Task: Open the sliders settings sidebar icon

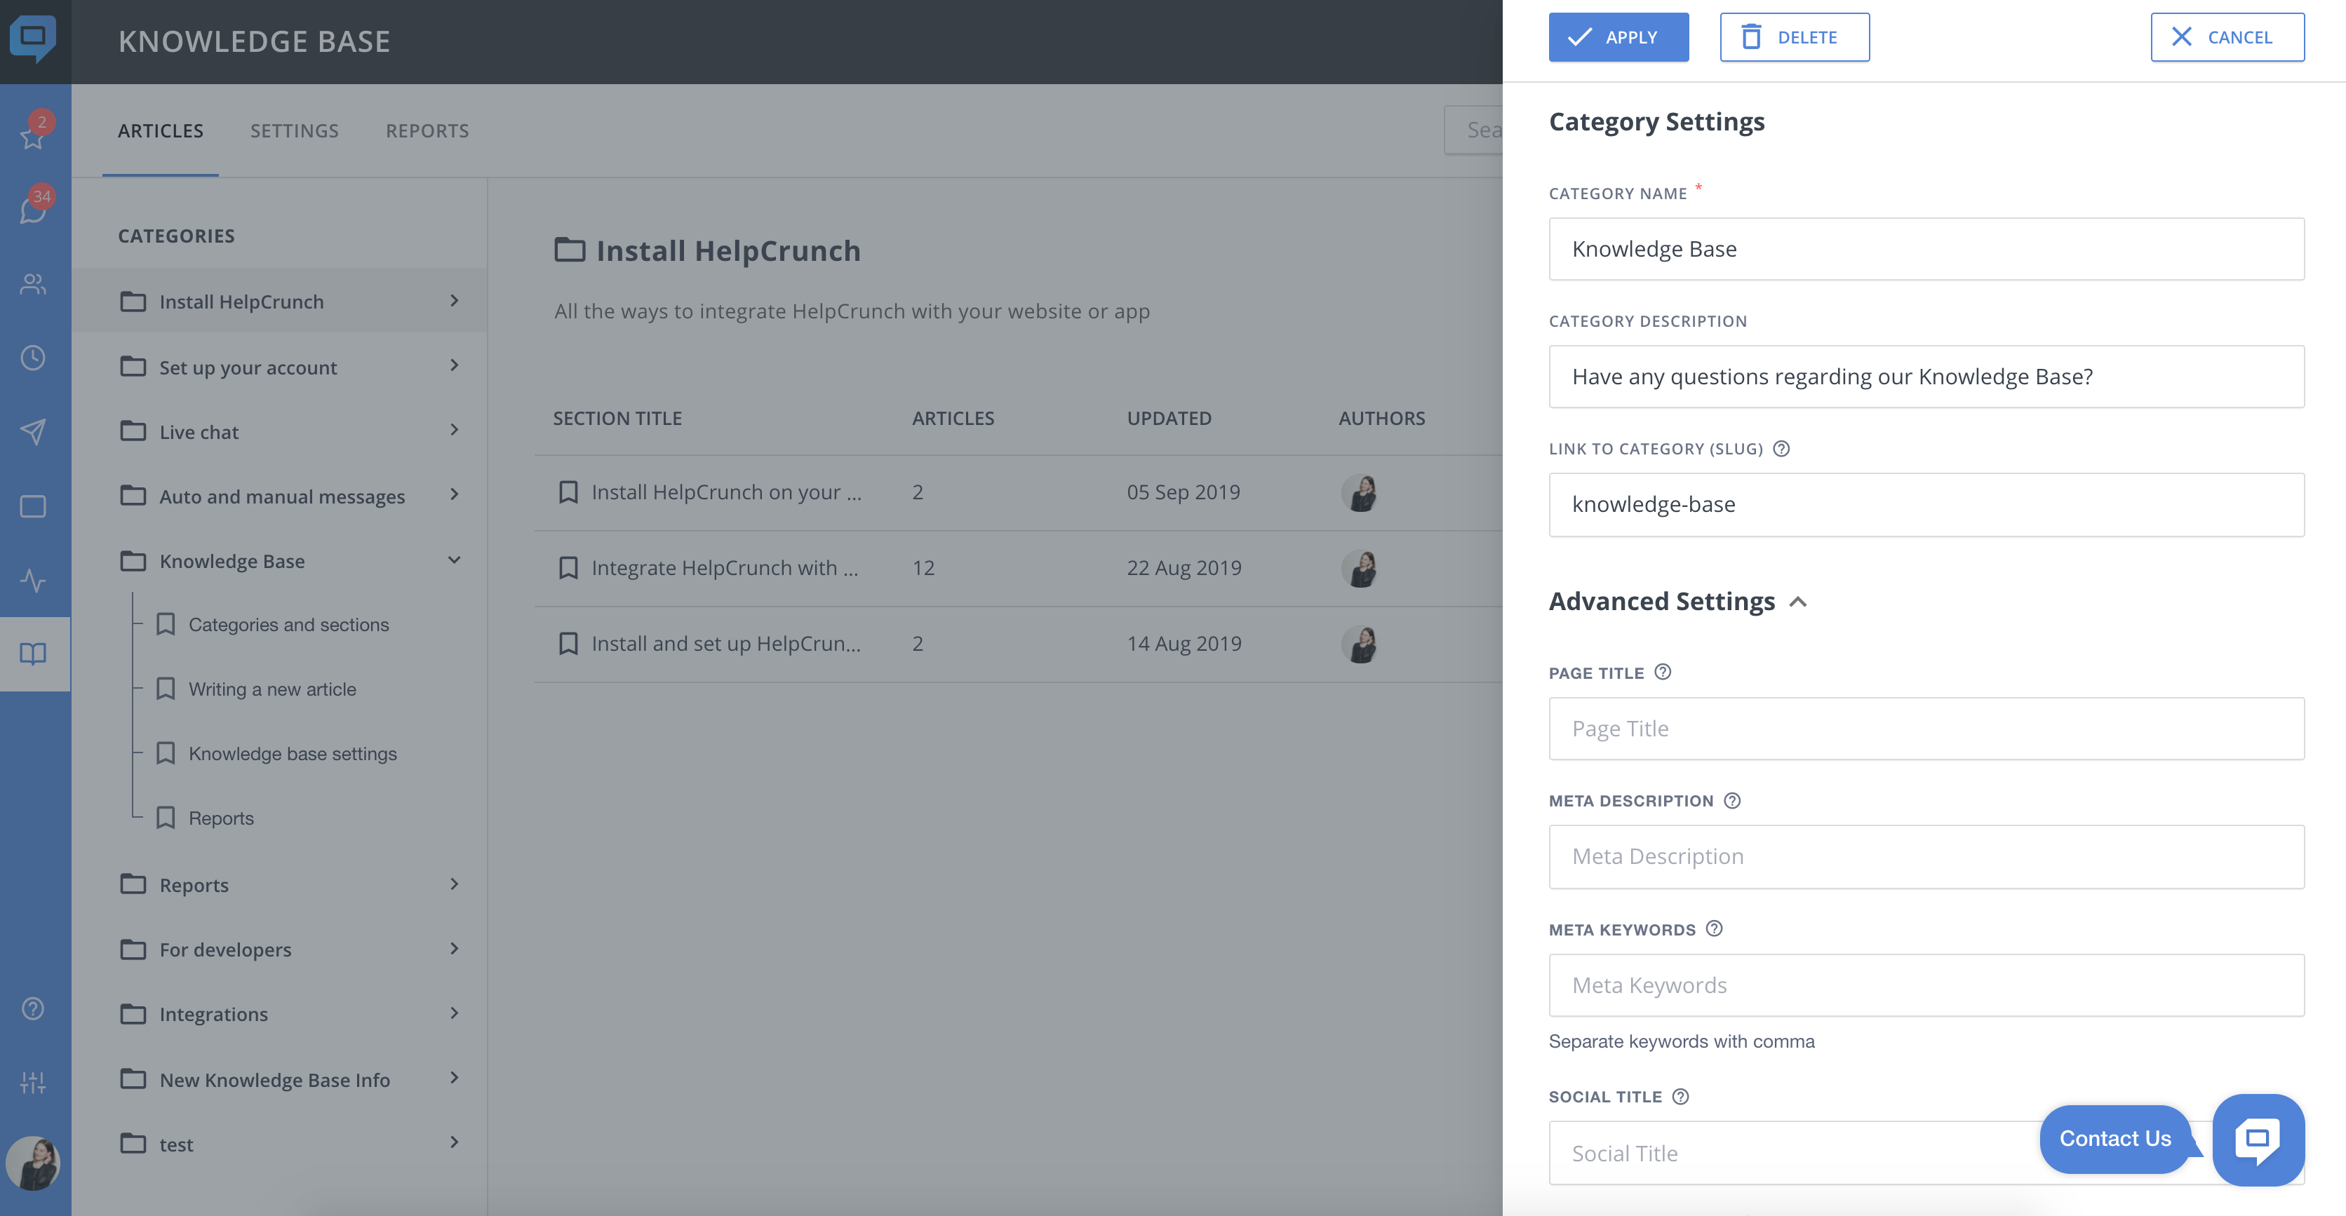Action: [33, 1082]
